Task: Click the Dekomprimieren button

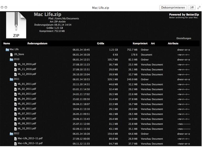Action: (173, 8)
